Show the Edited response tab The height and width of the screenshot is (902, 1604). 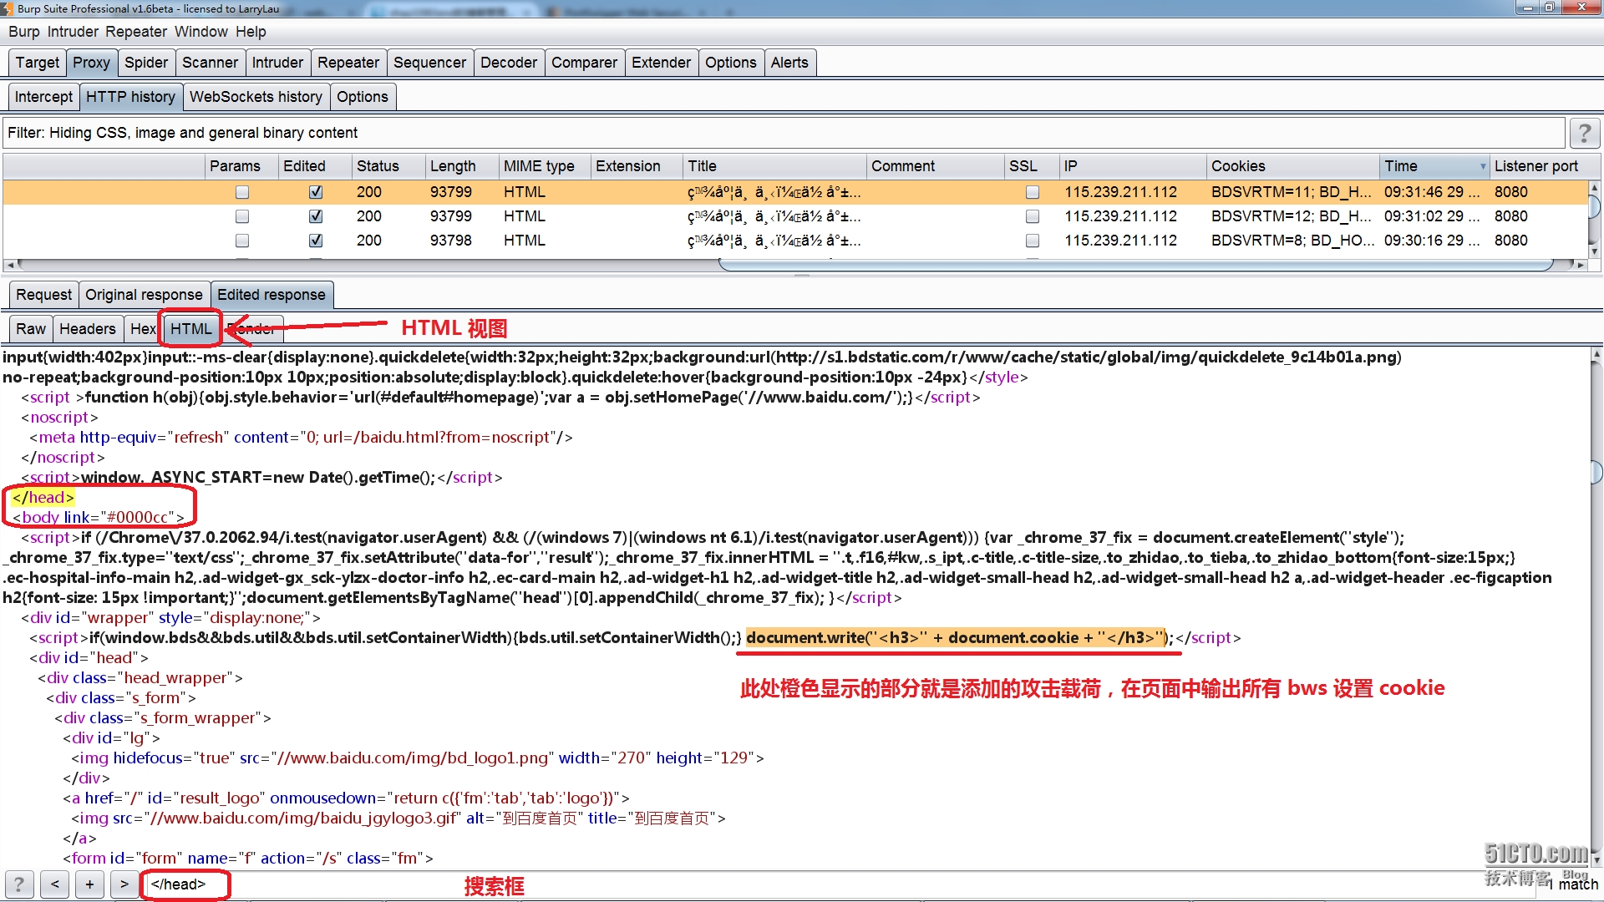pyautogui.click(x=272, y=295)
